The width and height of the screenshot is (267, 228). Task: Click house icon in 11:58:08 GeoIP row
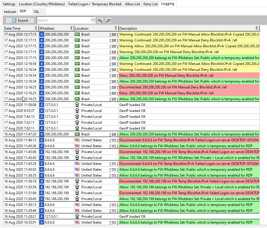[77, 105]
